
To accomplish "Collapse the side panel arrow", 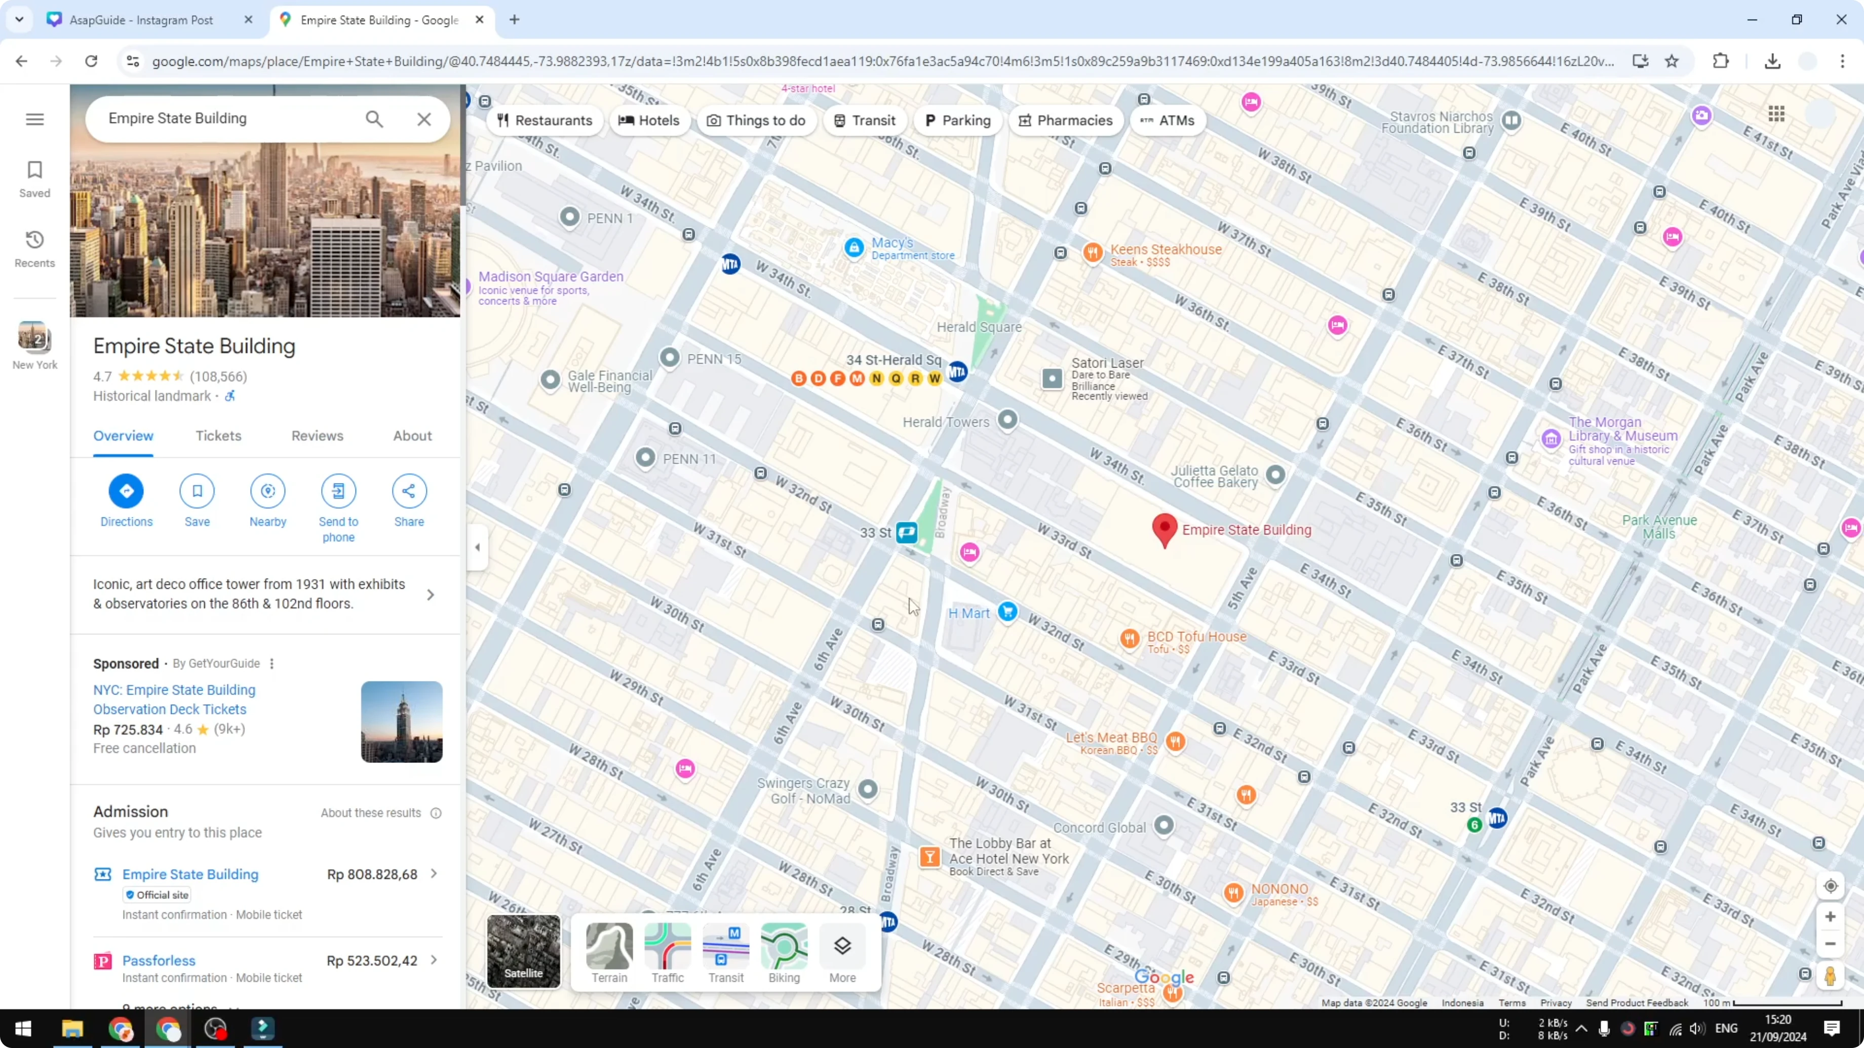I will point(478,547).
